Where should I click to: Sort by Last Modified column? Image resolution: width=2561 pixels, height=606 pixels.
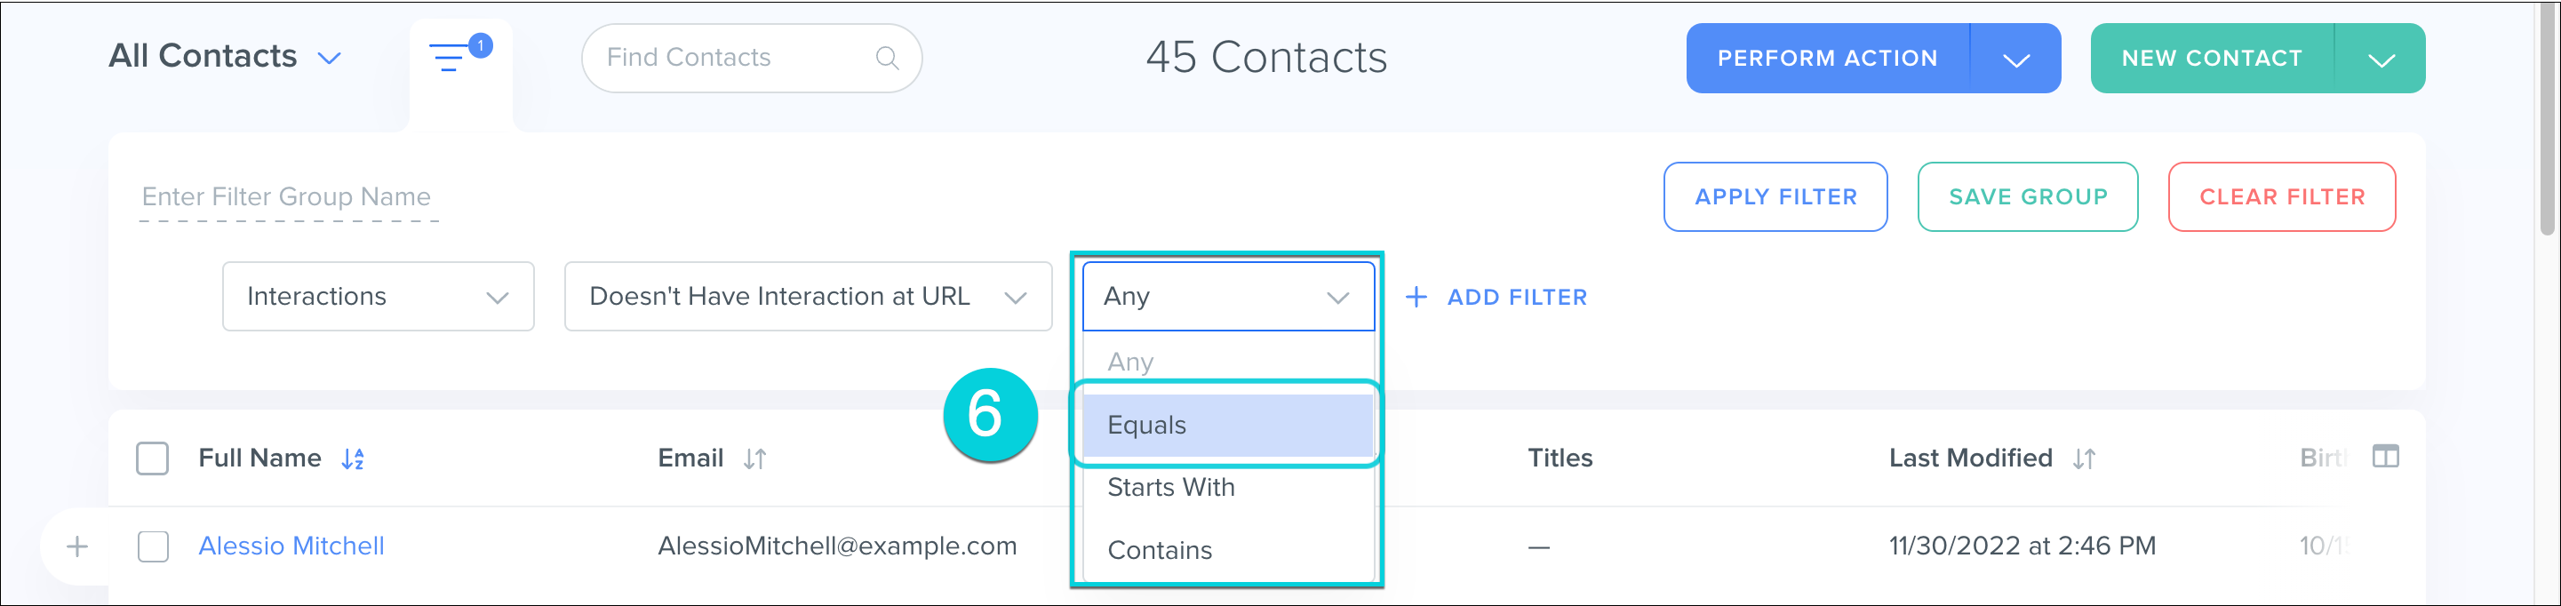coord(2084,459)
